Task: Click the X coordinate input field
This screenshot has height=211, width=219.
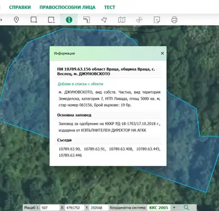Action: click(x=75, y=208)
